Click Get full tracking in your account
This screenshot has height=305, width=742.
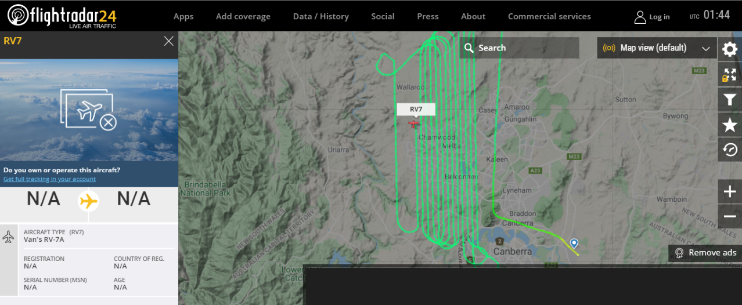pos(49,179)
